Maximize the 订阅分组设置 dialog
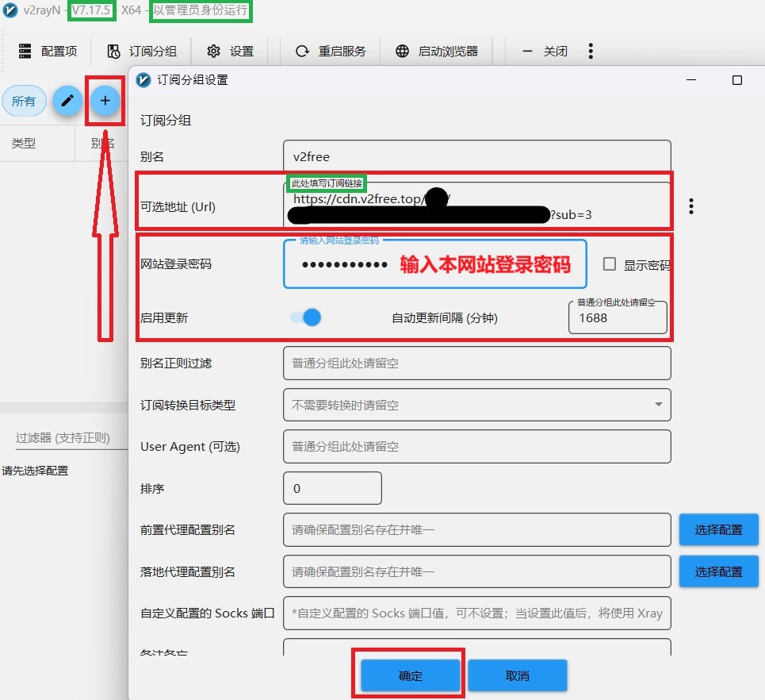The height and width of the screenshot is (700, 765). click(x=736, y=79)
